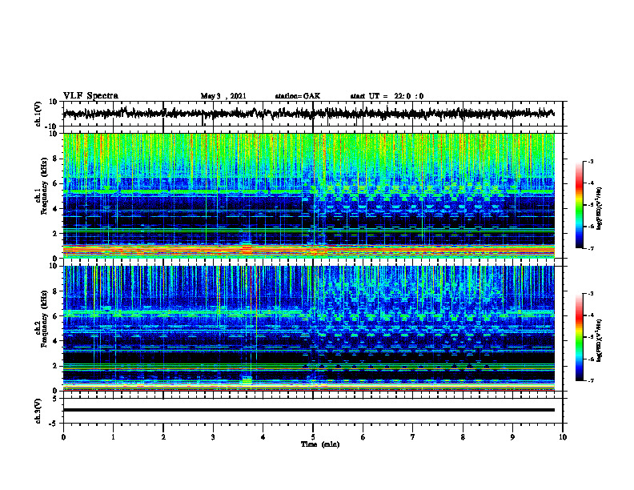Click the "8" kHz tick on ch.2 spectrogram

pyautogui.click(x=55, y=291)
